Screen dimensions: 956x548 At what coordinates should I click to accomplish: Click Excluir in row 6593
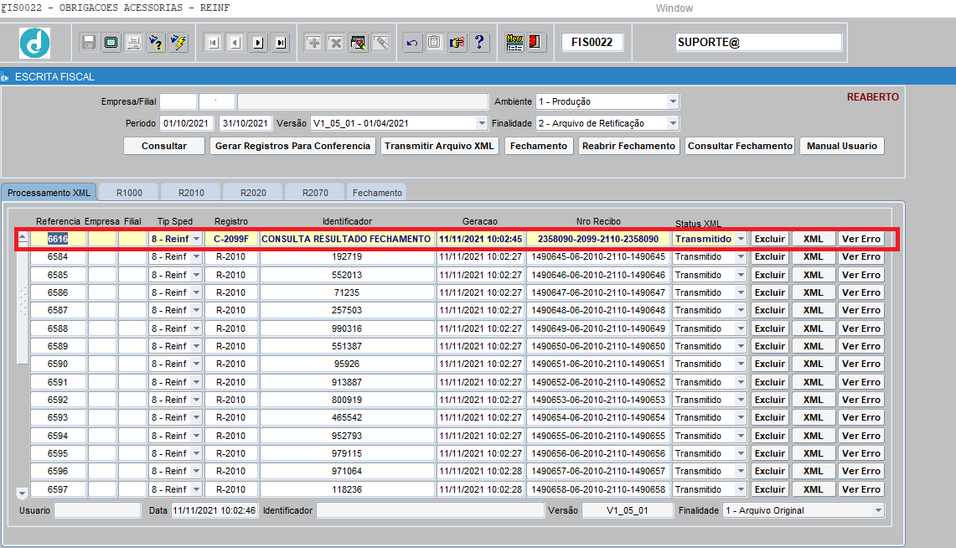point(770,417)
